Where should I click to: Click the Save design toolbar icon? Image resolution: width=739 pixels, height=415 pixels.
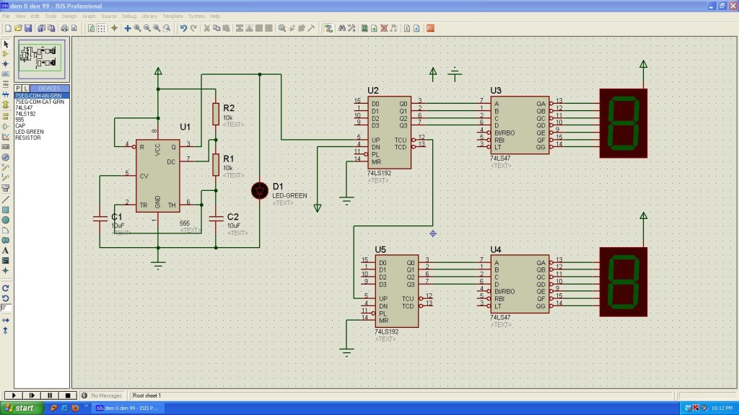click(x=28, y=28)
